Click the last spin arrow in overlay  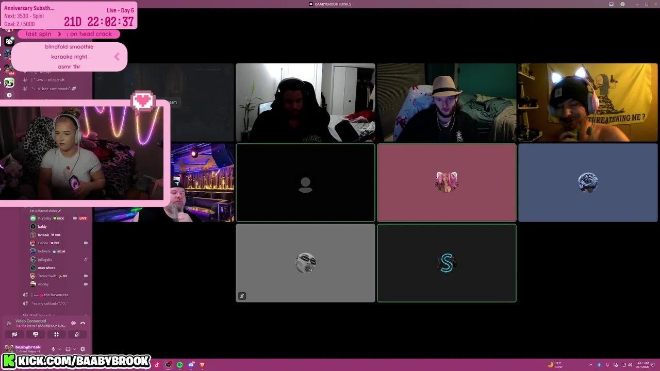60,34
